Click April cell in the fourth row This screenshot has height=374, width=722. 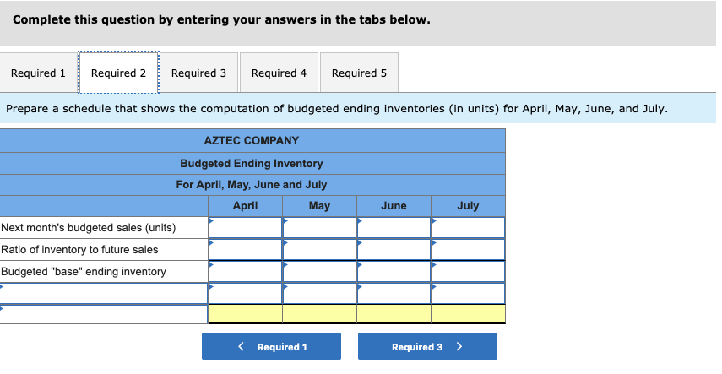[245, 293]
